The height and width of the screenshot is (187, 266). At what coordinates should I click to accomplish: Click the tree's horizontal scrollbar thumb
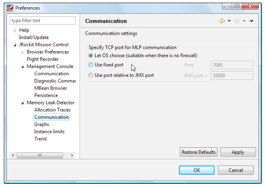39,156
